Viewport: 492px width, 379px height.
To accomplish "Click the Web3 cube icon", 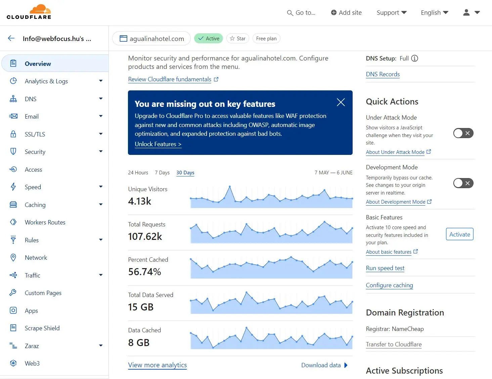I will pos(13,363).
